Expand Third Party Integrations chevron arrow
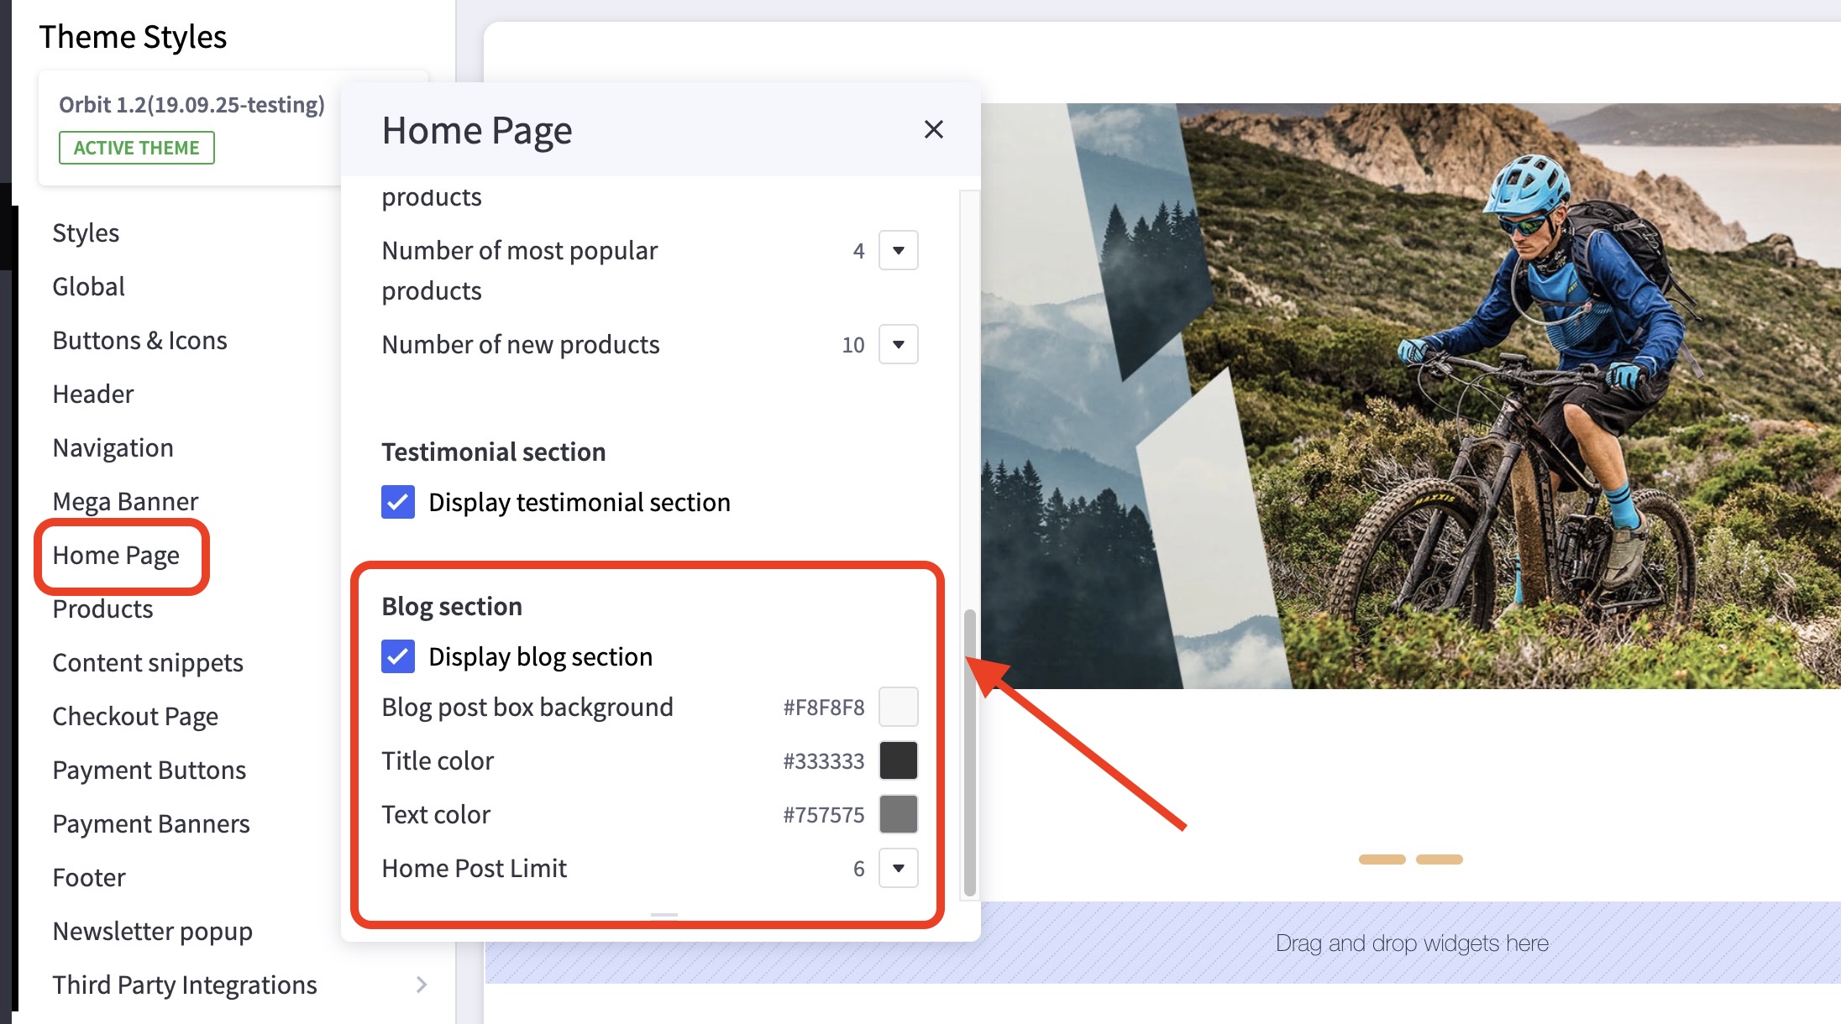This screenshot has height=1024, width=1841. pyautogui.click(x=422, y=985)
